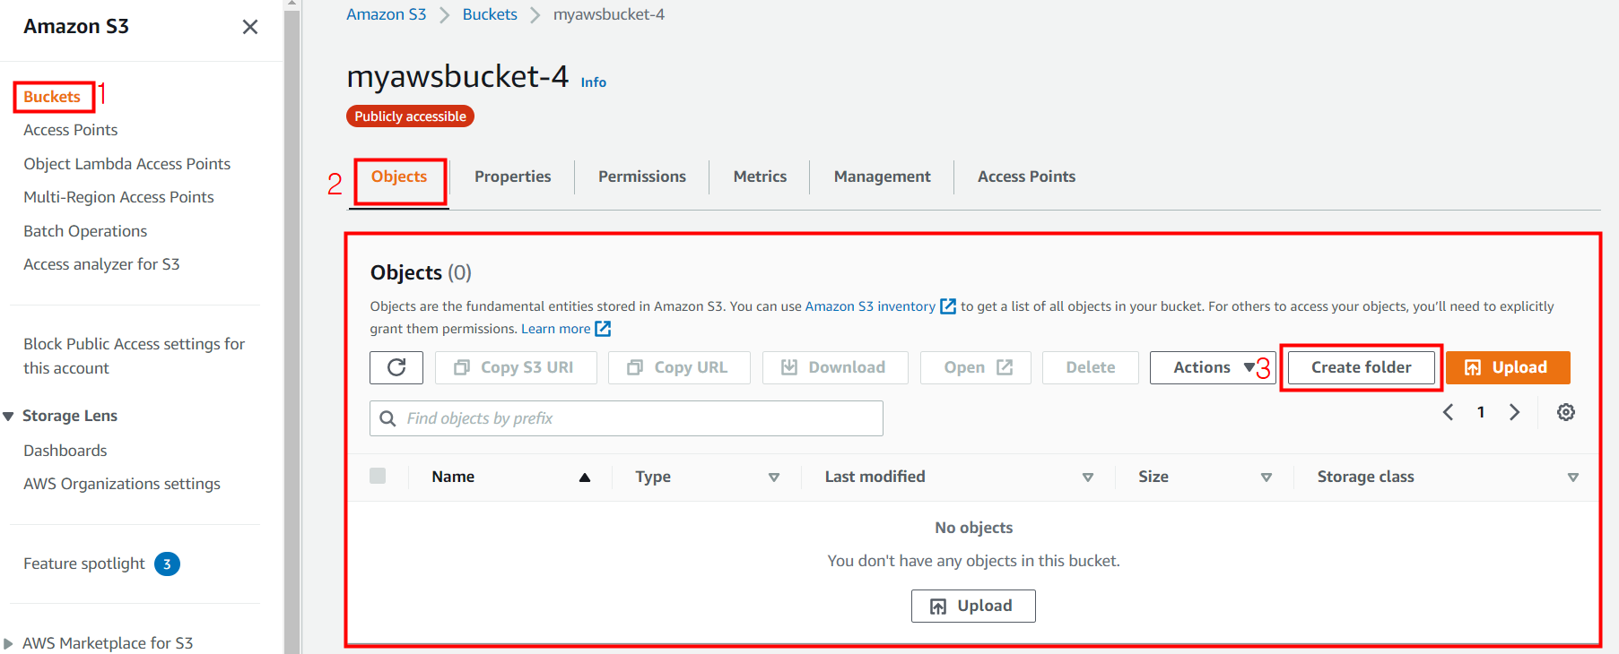Click the Download button
Screen dimensions: 1619x654
835,367
